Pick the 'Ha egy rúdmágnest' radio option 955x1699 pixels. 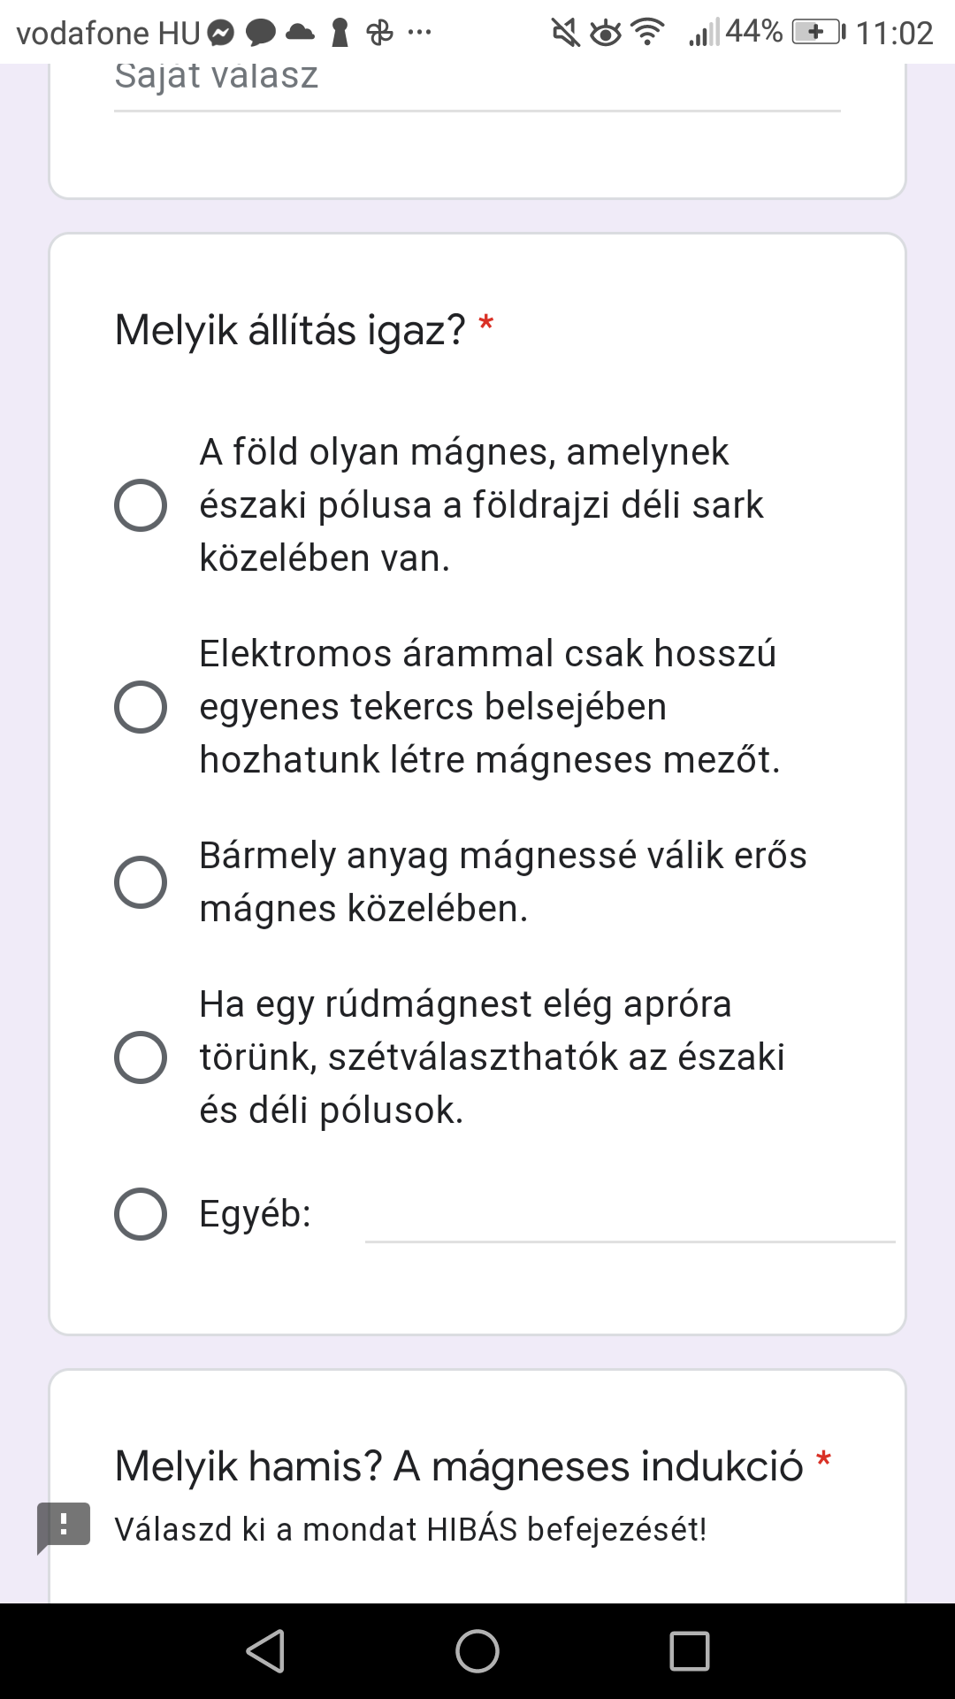(x=141, y=1057)
